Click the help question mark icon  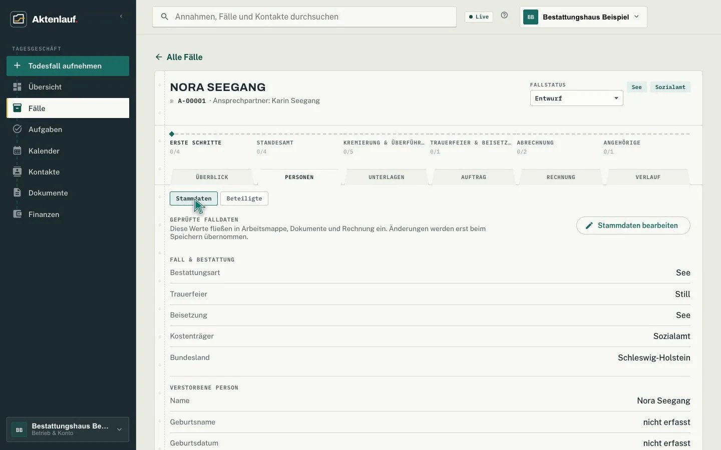point(504,15)
